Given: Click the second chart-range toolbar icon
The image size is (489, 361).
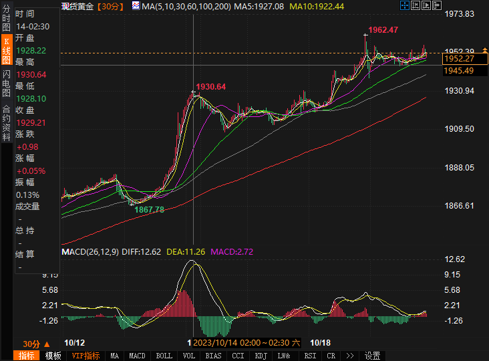Looking at the screenshot, I should [416, 5].
